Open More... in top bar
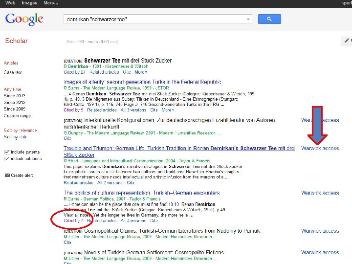Viewport: 352px width, 264px height. [x=51, y=3]
